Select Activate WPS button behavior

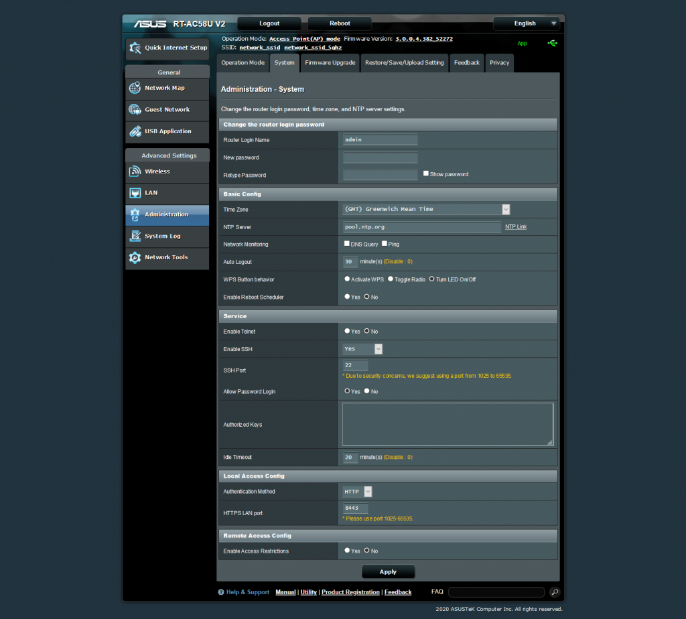347,279
